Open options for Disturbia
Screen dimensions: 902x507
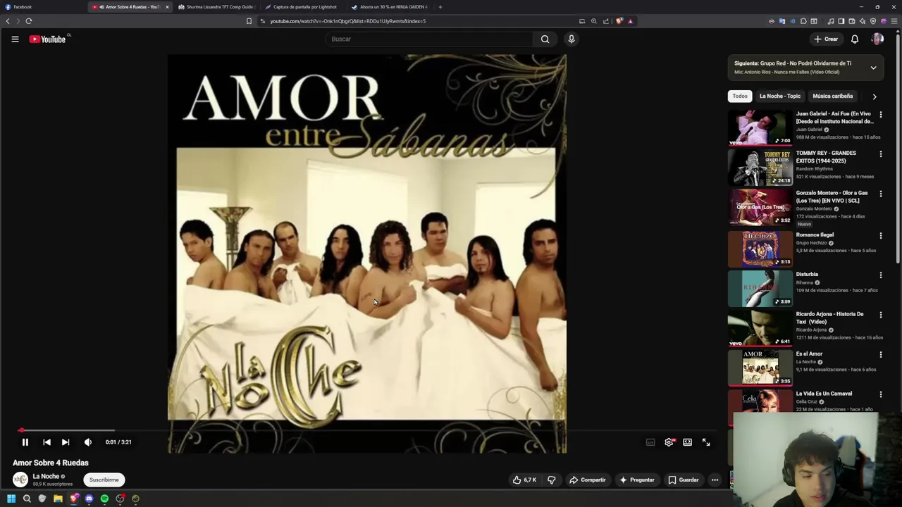point(880,275)
